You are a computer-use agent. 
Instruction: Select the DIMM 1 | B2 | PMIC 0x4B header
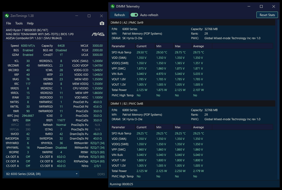193,104
